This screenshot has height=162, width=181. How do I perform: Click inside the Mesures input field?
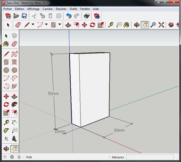150,157
